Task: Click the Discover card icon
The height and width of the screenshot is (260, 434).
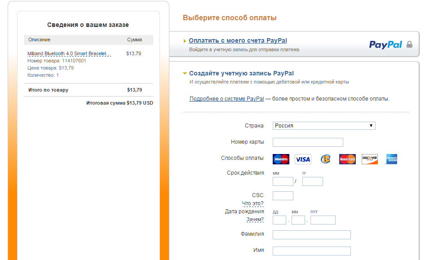Action: [369, 159]
